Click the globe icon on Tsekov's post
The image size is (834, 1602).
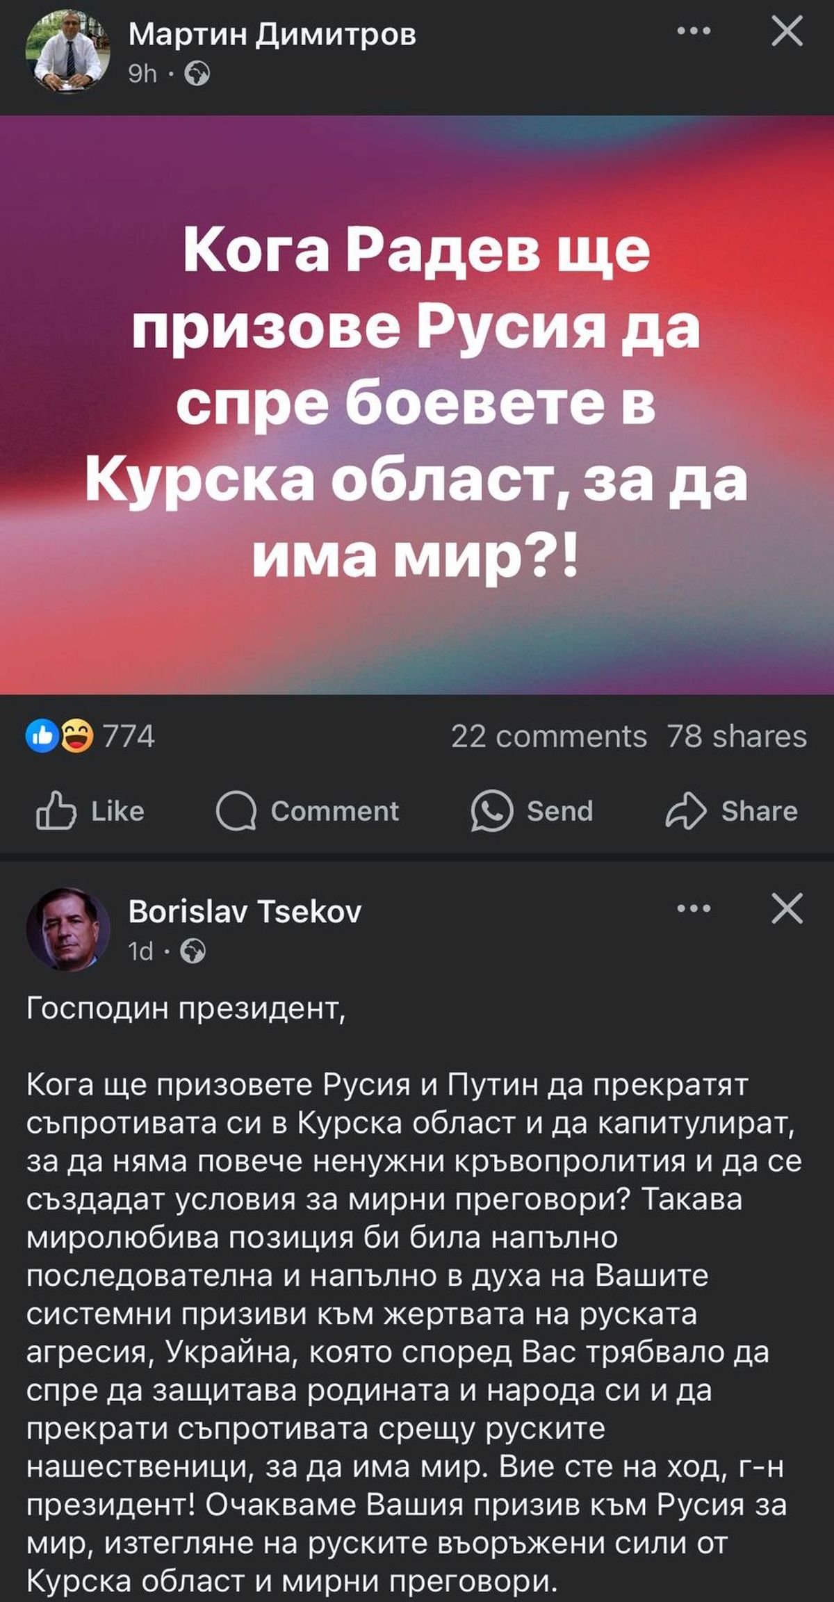(193, 951)
